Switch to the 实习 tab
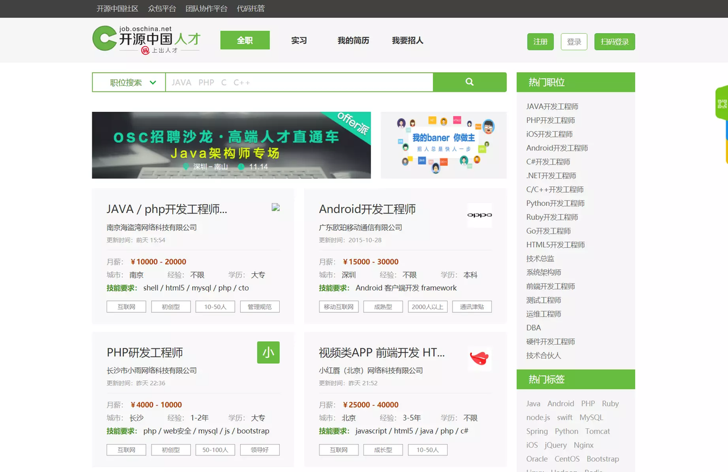728x472 pixels. coord(299,40)
